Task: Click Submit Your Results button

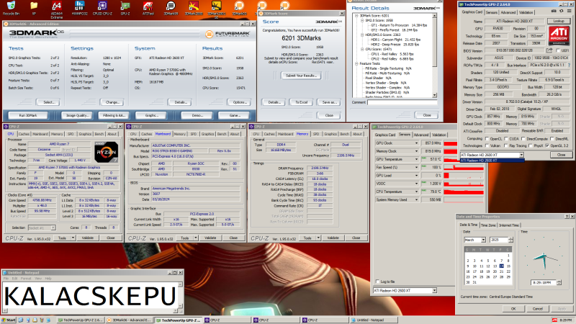Action: [301, 76]
